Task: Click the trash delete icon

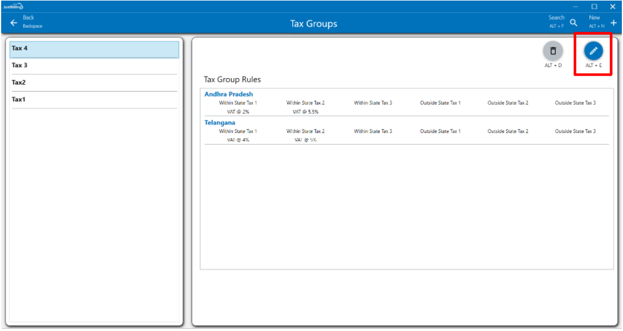Action: [x=552, y=52]
